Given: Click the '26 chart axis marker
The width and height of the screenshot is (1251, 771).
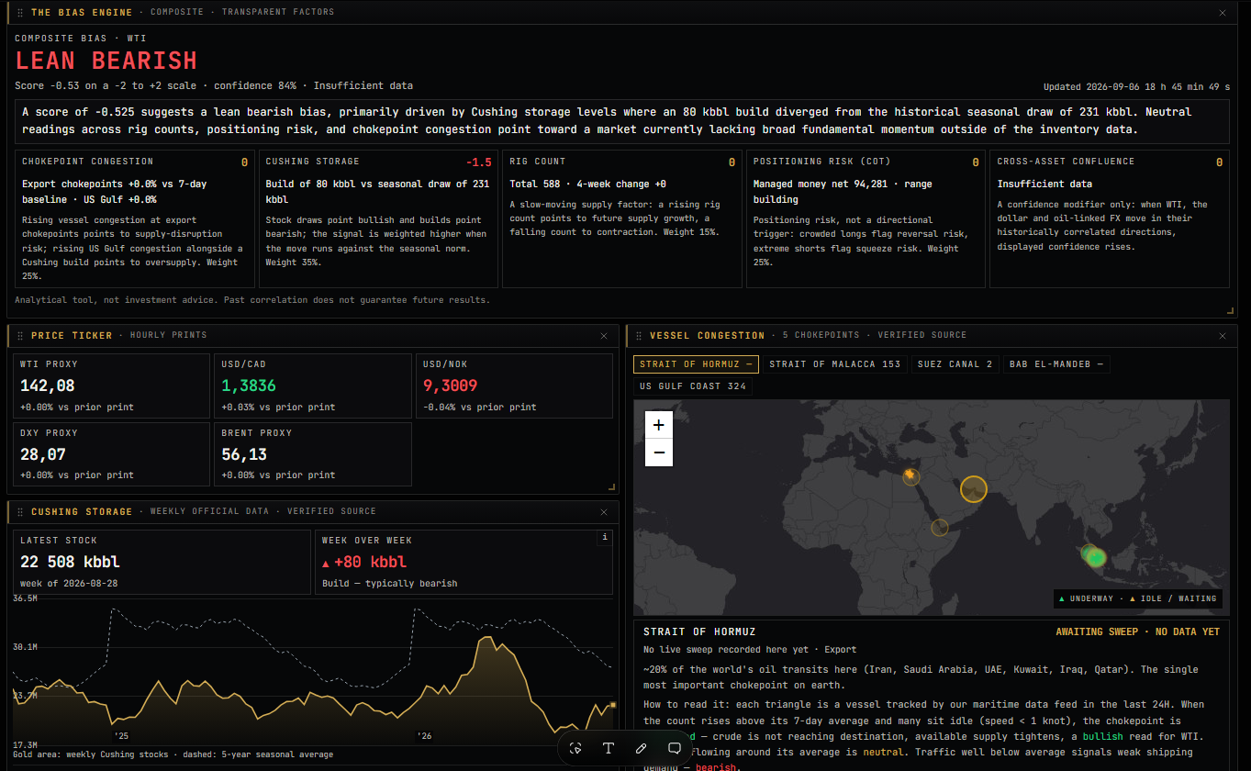Looking at the screenshot, I should (x=424, y=736).
